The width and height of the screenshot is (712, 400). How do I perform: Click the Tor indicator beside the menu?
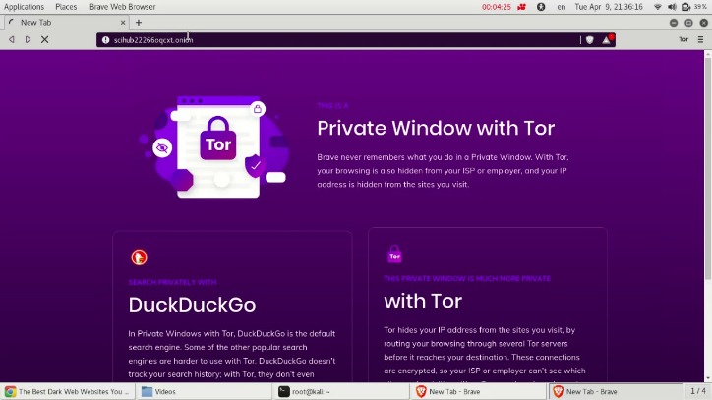click(683, 40)
